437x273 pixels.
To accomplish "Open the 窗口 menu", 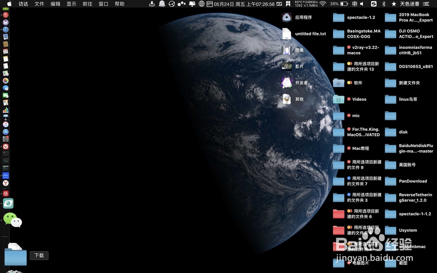I will tap(104, 4).
